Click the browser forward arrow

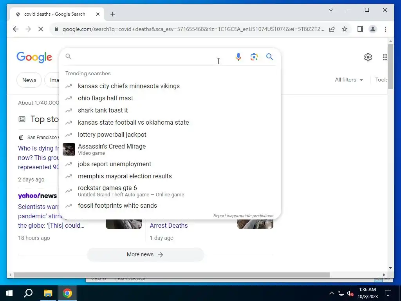point(28,29)
